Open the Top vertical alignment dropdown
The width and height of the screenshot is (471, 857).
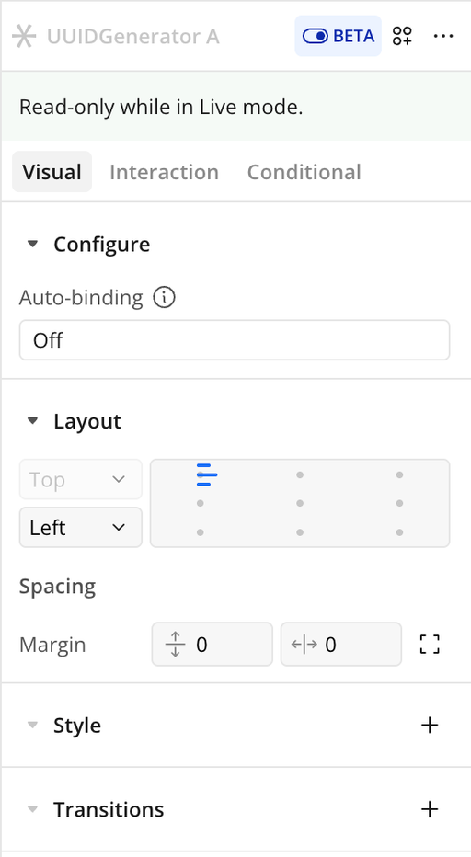(81, 479)
